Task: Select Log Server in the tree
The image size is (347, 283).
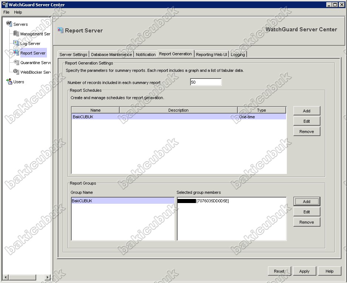Action: pyautogui.click(x=30, y=43)
